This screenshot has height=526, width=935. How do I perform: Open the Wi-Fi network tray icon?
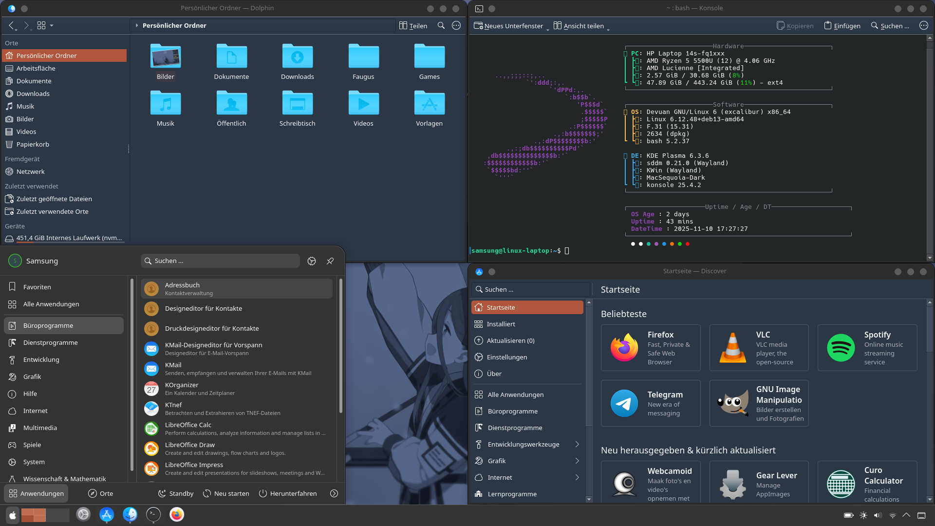pyautogui.click(x=892, y=515)
